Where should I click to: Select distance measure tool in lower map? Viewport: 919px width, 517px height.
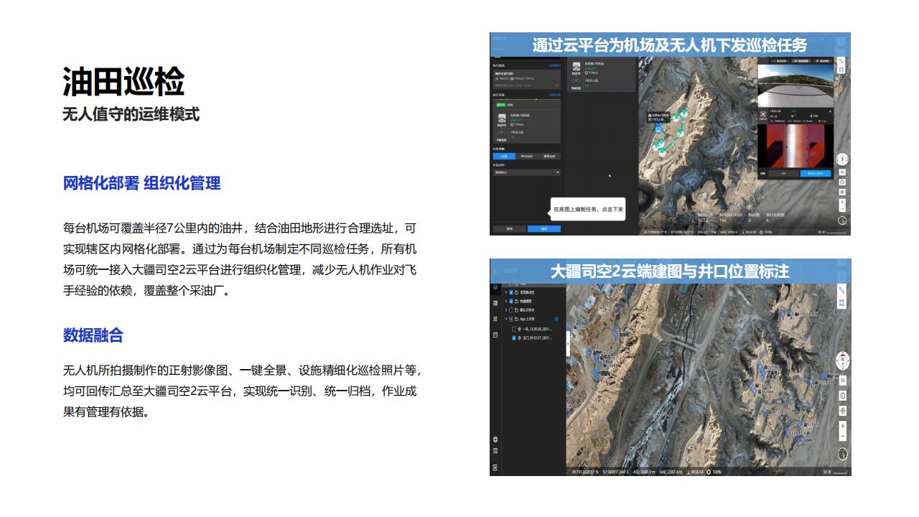pos(842,290)
